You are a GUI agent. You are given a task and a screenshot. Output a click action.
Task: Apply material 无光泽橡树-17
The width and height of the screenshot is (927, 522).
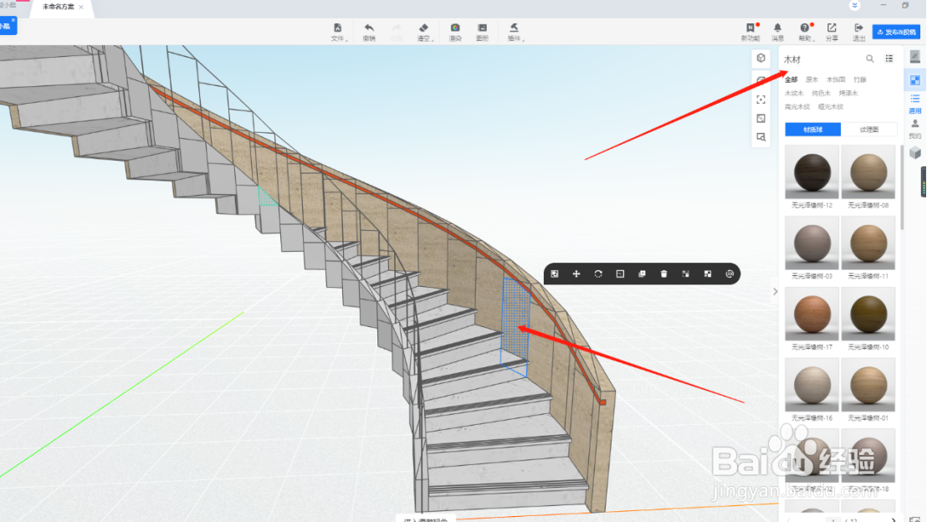pos(812,314)
